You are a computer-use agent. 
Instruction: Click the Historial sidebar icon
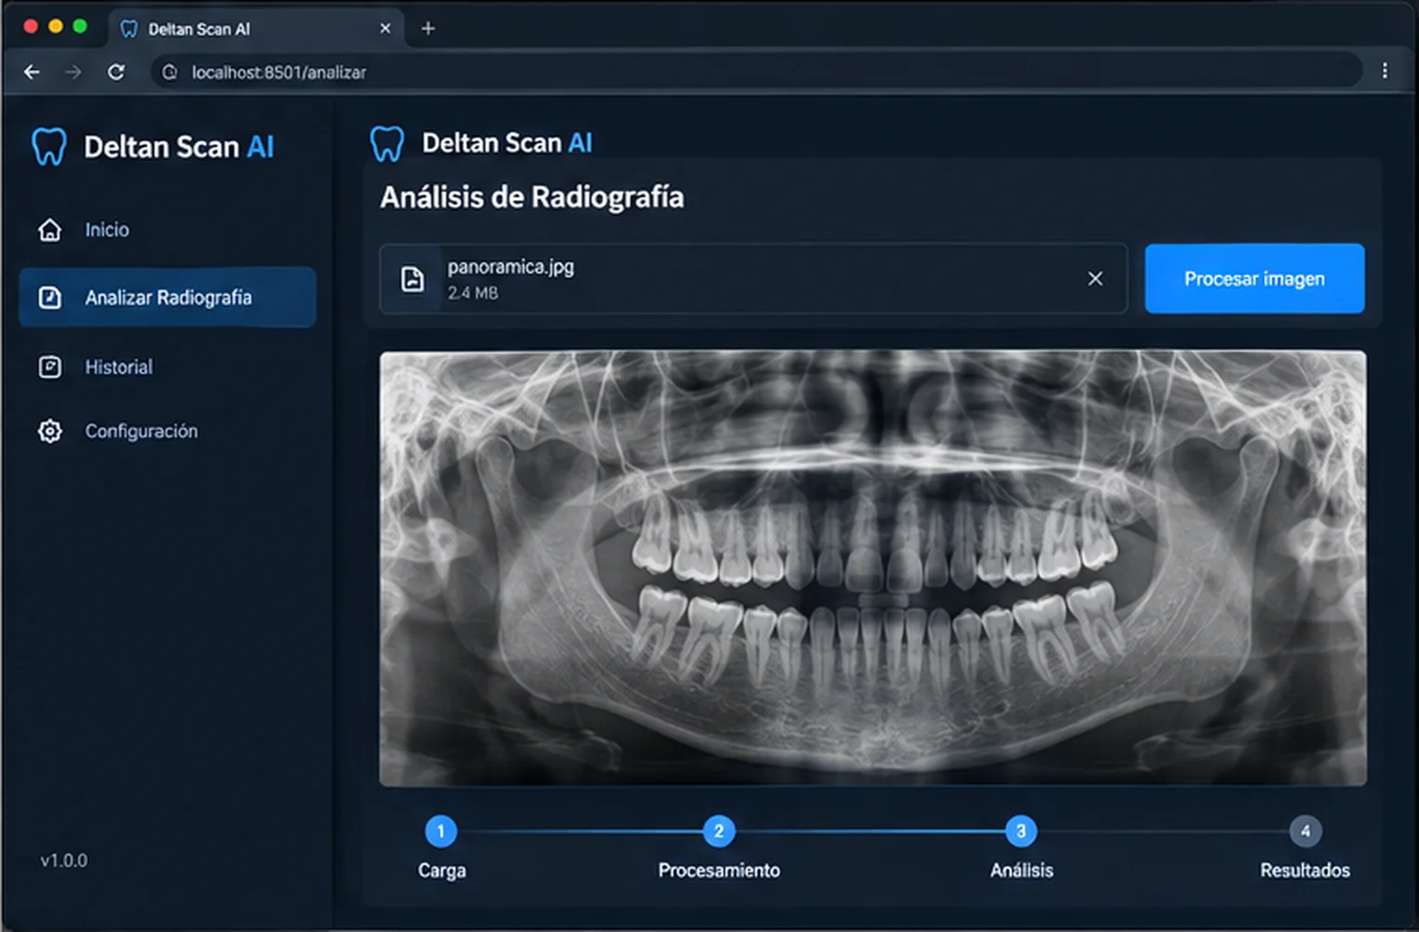point(50,367)
